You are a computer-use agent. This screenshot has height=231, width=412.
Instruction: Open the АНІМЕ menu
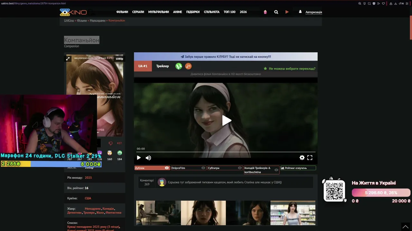pyautogui.click(x=177, y=12)
